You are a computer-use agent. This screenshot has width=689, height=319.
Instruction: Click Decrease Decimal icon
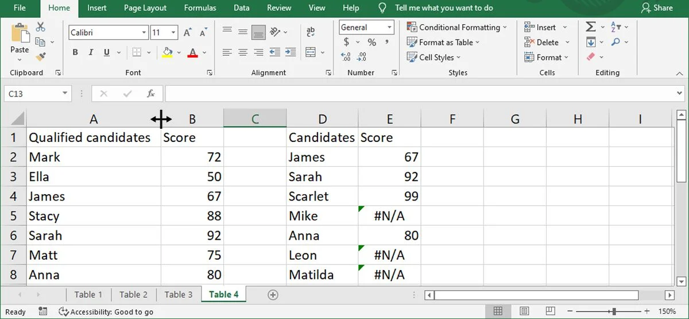[x=361, y=57]
